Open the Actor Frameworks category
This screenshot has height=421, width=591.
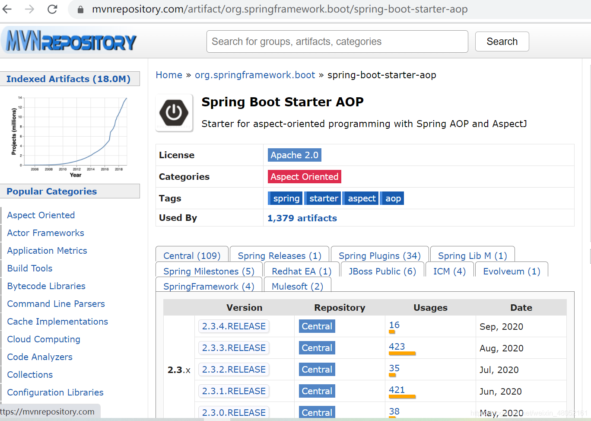45,233
